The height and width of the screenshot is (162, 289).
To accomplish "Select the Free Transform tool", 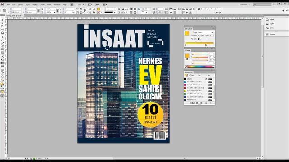I will tap(2, 60).
